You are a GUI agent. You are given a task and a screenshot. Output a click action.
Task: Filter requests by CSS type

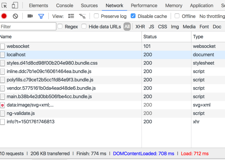pos(162,27)
